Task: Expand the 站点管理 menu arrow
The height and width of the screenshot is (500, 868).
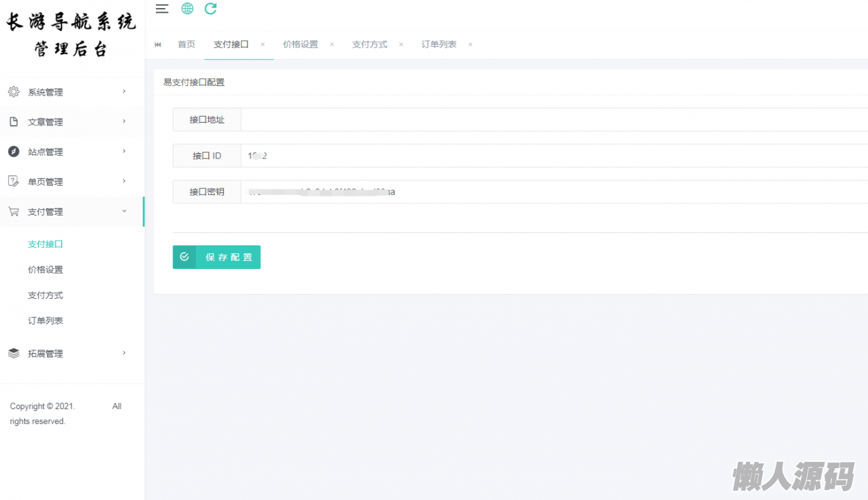Action: 124,151
